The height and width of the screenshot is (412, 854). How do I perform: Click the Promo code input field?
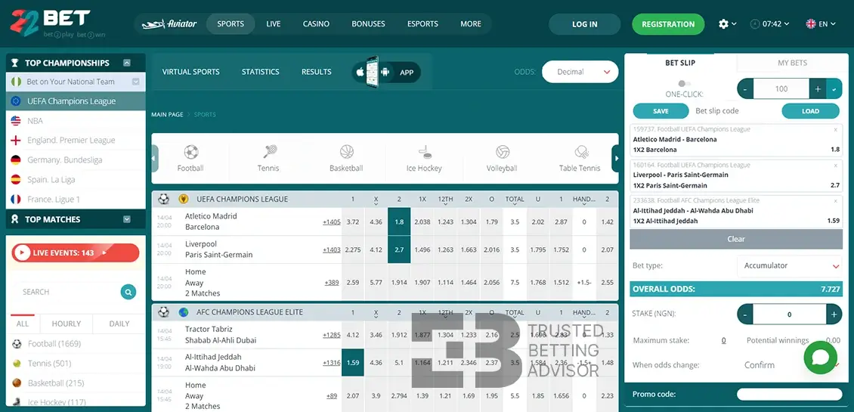point(789,394)
